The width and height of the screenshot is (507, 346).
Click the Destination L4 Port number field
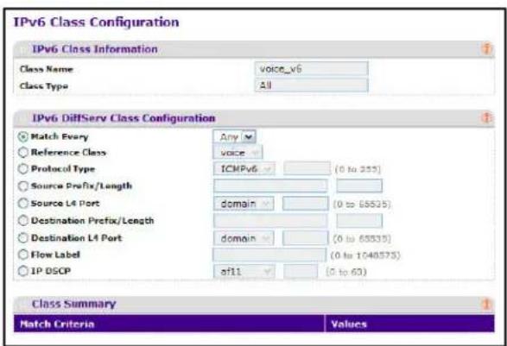coord(305,238)
